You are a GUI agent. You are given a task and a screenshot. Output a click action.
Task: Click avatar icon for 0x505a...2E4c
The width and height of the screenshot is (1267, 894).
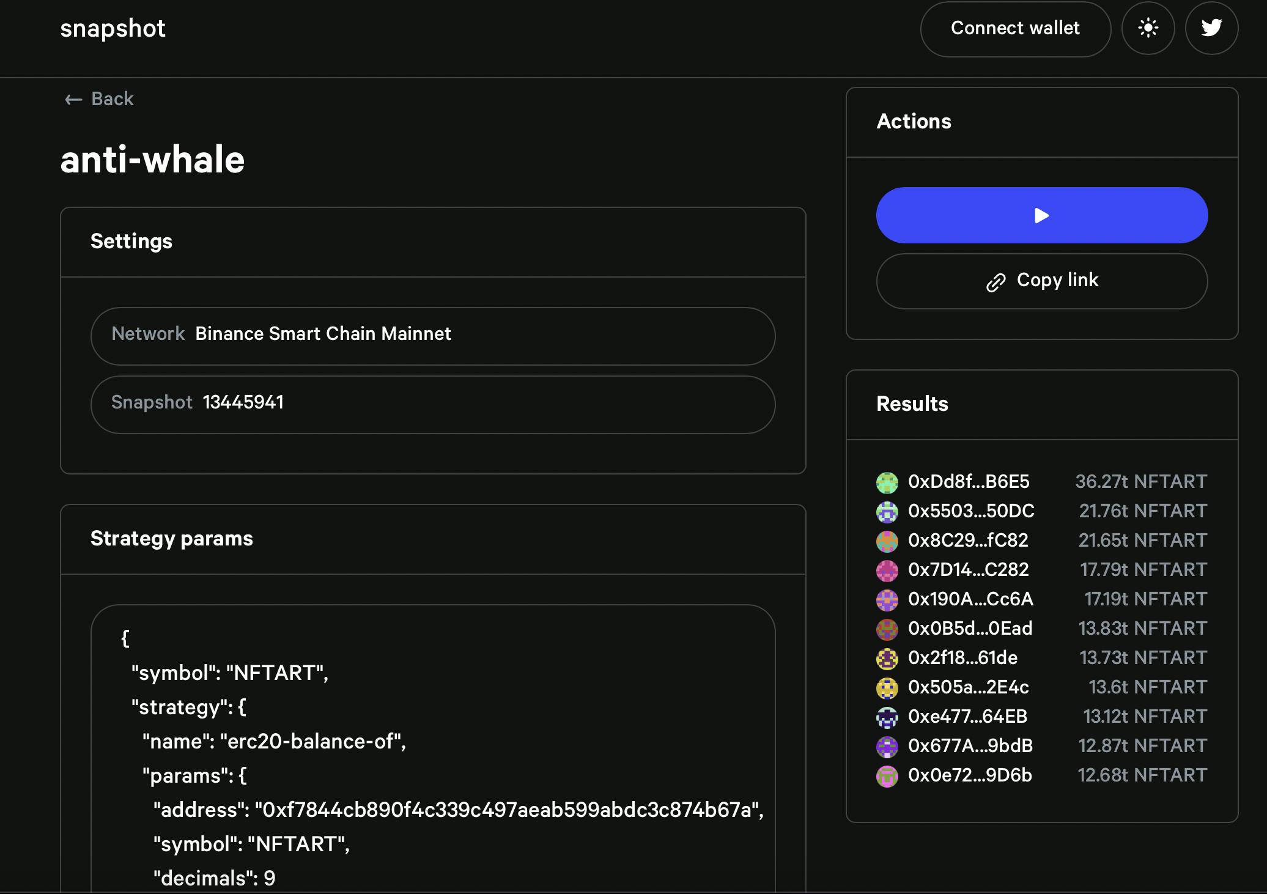[887, 688]
